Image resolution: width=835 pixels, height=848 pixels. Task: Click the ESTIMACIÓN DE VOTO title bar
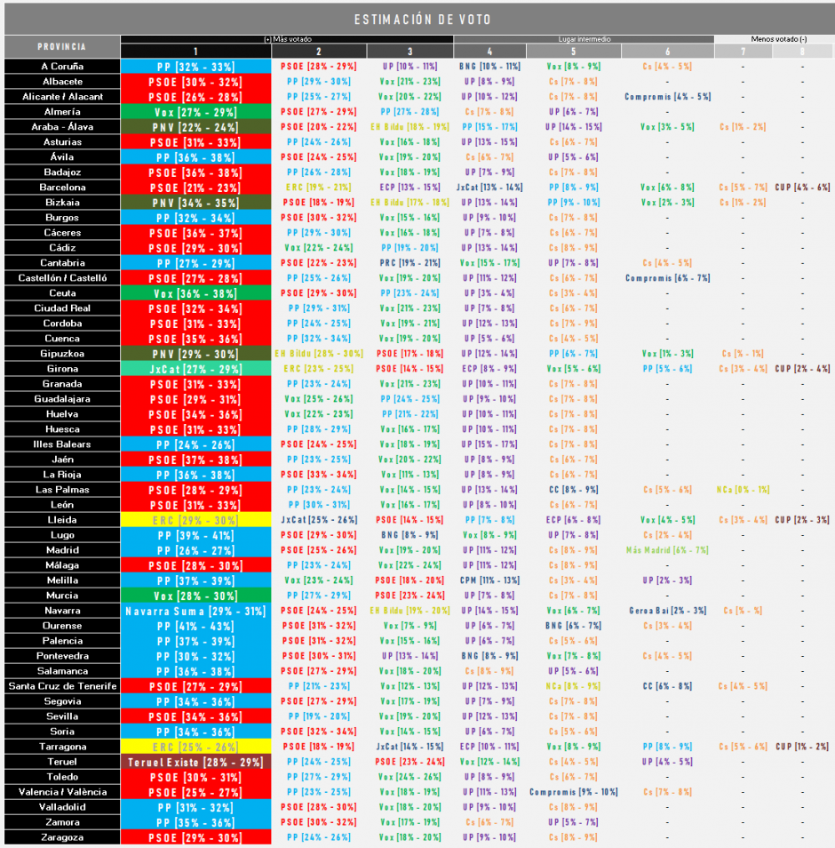[419, 20]
